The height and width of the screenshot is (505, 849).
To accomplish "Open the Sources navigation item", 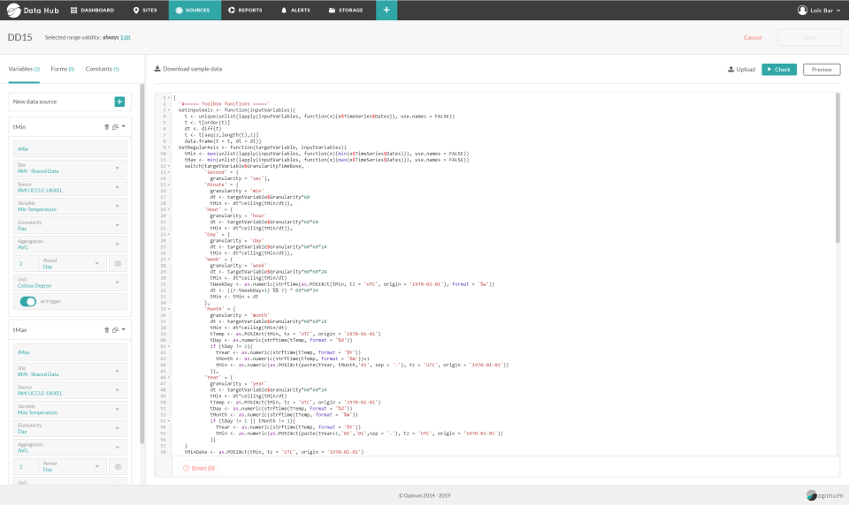I will pos(195,11).
